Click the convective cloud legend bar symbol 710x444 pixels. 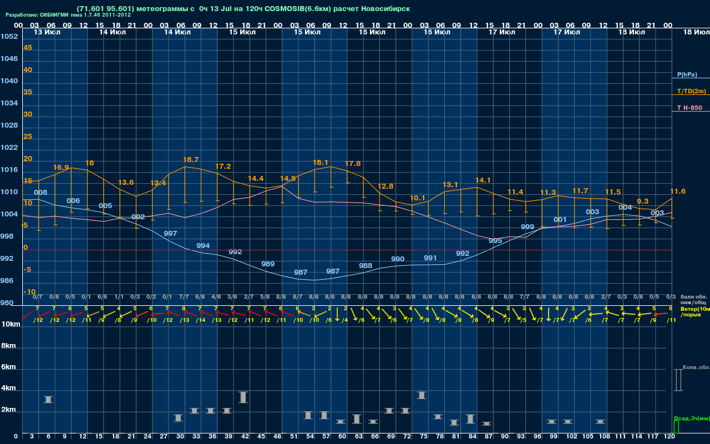point(678,380)
